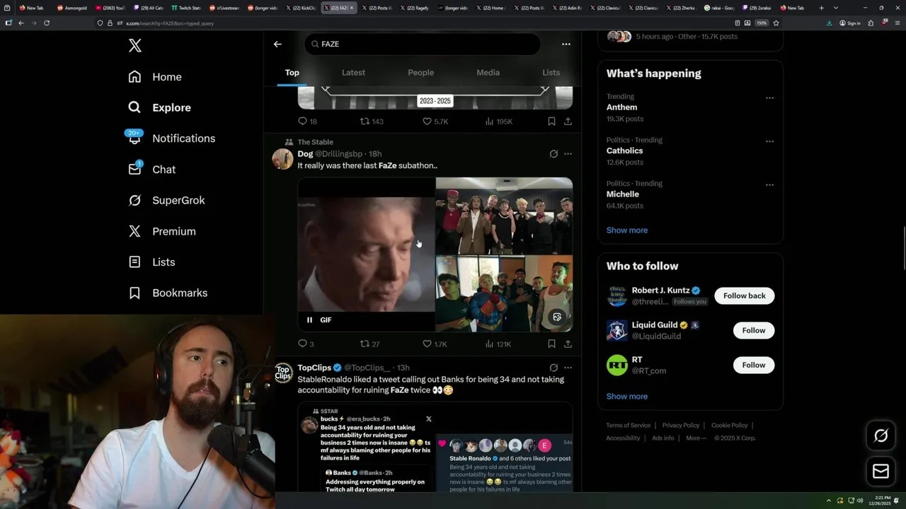Open Grok action on TopClips post
The height and width of the screenshot is (509, 906).
pos(554,368)
